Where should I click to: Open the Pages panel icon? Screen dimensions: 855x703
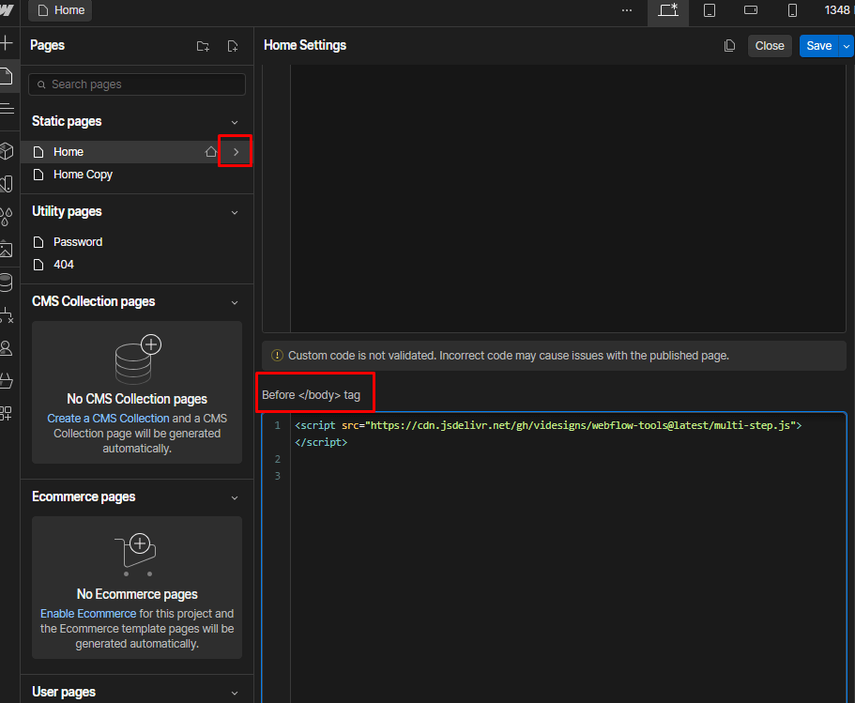coord(6,76)
